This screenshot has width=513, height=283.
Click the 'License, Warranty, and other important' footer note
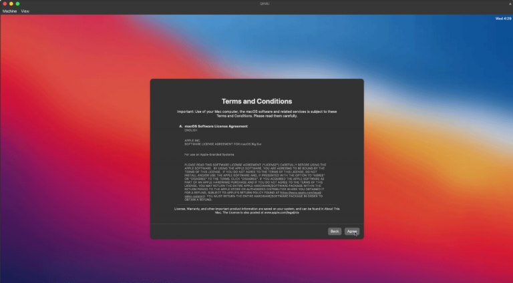coord(256,210)
